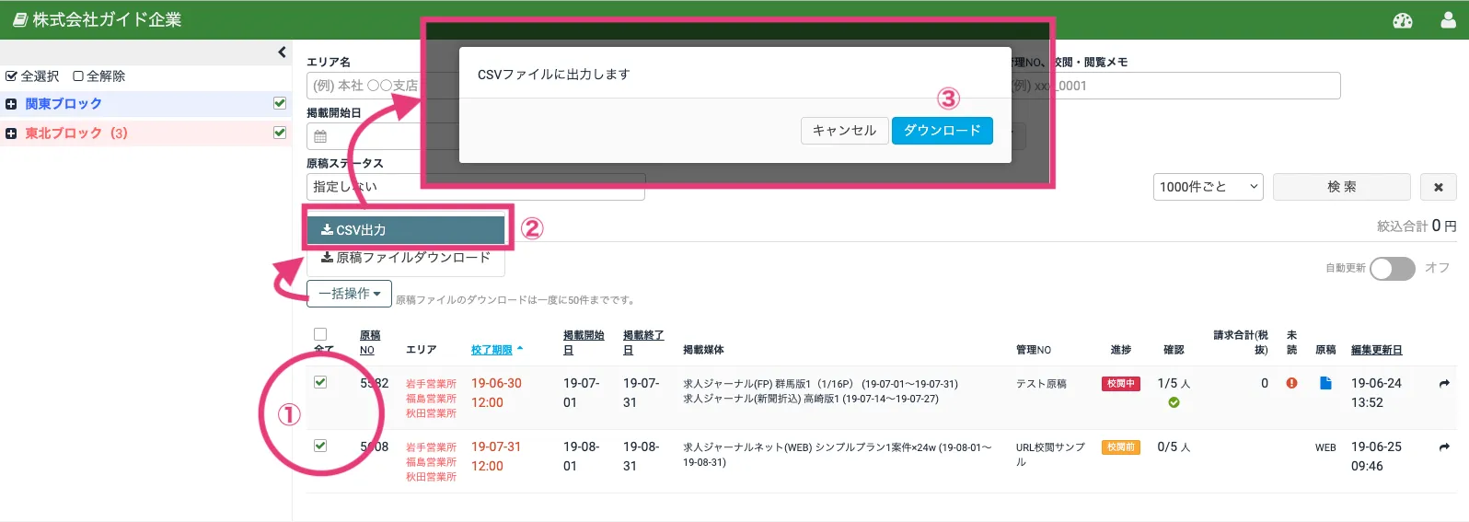Expand the 東北ブロック (3) tree node
Viewport: 1469px width, 522px height.
pos(11,133)
